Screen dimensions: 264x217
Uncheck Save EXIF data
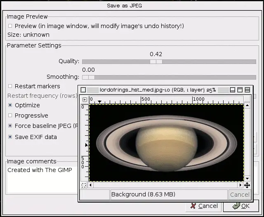pos(10,137)
